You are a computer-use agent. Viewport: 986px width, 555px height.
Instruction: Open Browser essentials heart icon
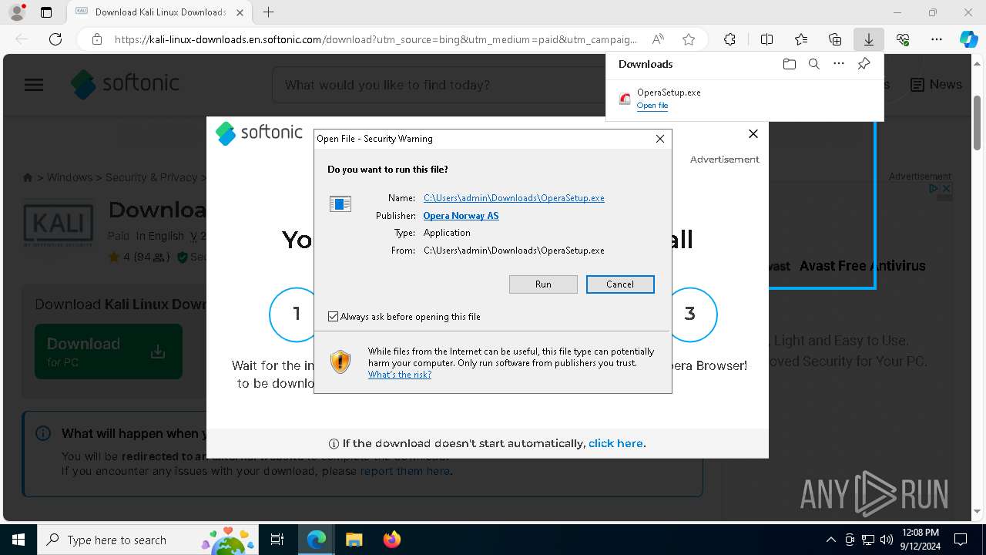pos(903,39)
